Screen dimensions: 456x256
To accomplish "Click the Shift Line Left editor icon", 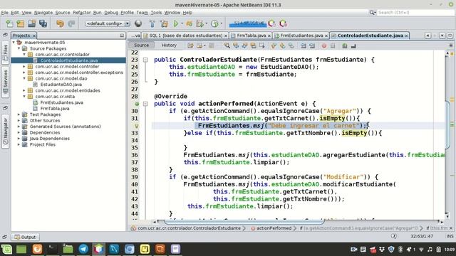I will (304, 46).
